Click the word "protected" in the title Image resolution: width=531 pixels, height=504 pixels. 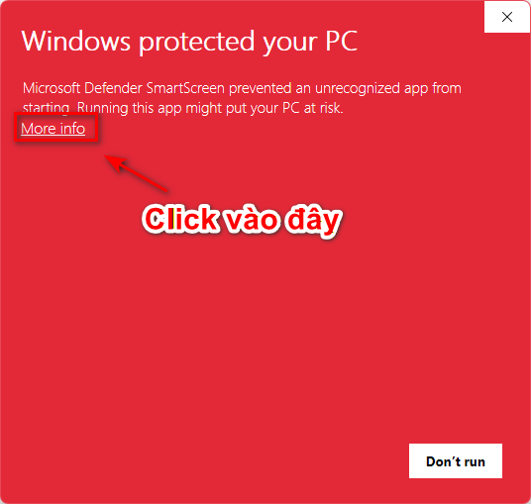pos(197,43)
